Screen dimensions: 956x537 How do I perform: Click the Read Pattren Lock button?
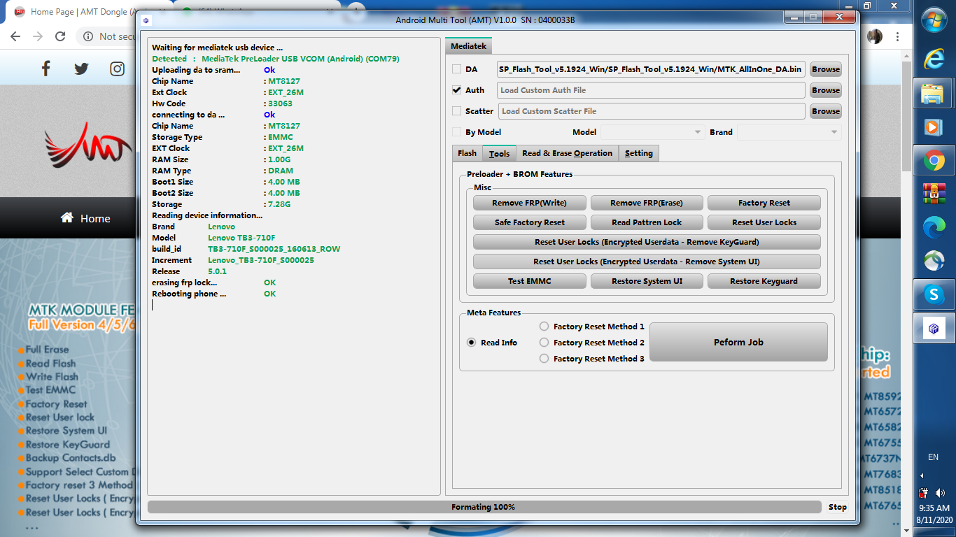click(647, 222)
